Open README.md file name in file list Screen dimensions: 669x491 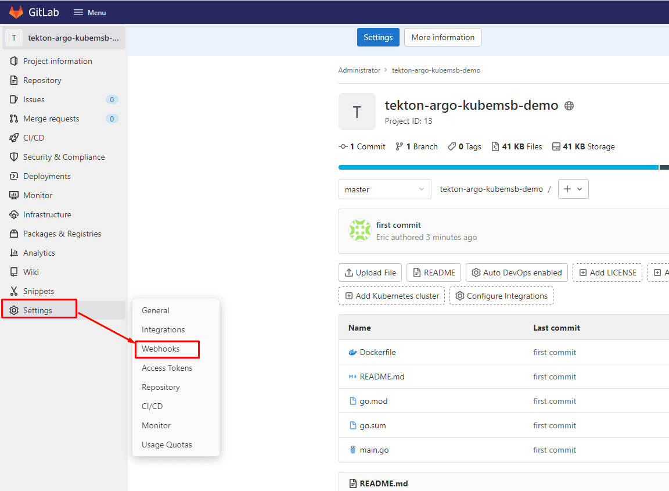click(x=382, y=377)
